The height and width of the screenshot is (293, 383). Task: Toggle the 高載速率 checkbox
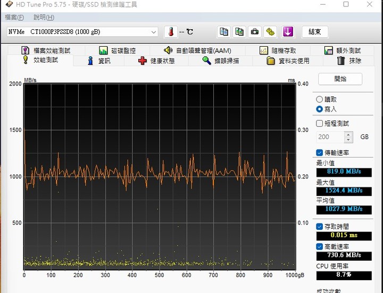pyautogui.click(x=319, y=246)
